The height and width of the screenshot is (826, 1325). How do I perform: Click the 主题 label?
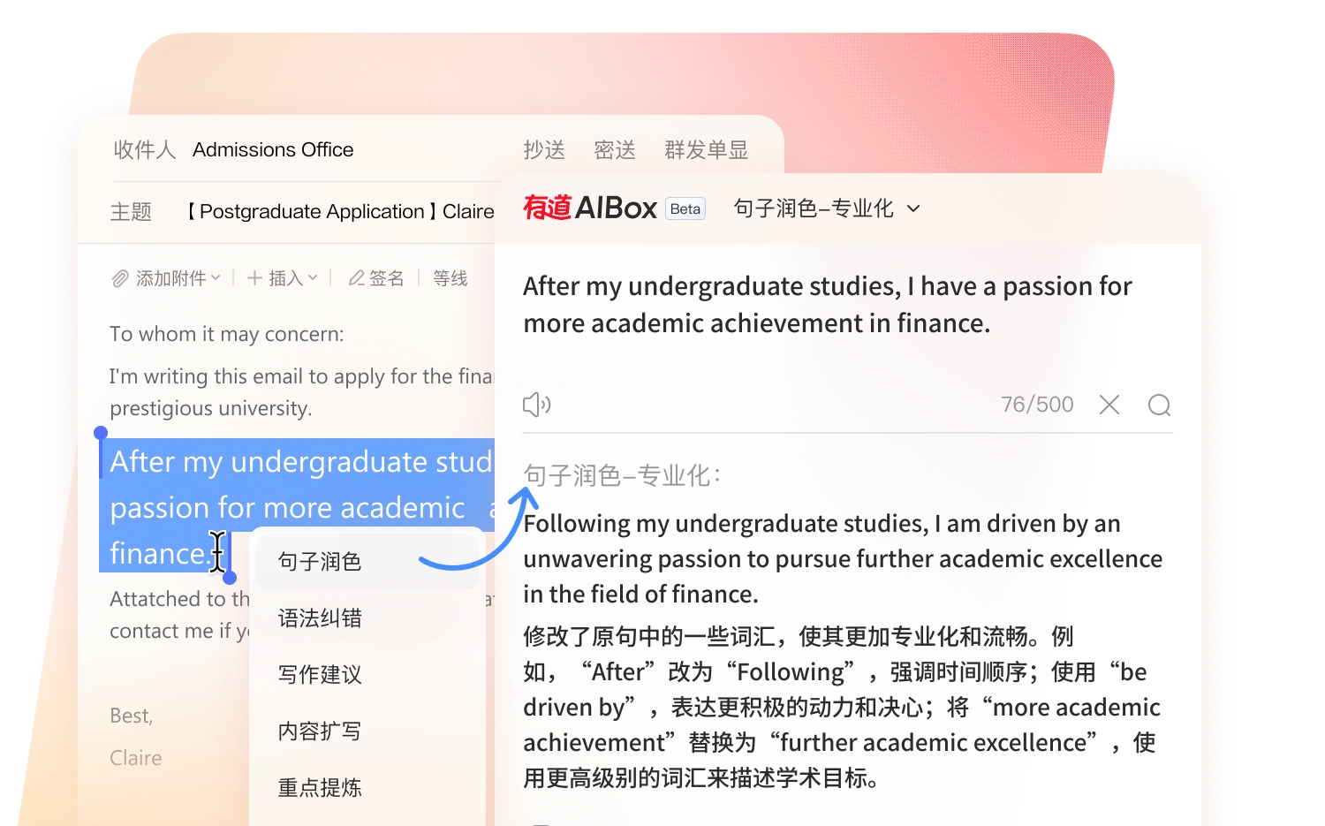pos(131,212)
